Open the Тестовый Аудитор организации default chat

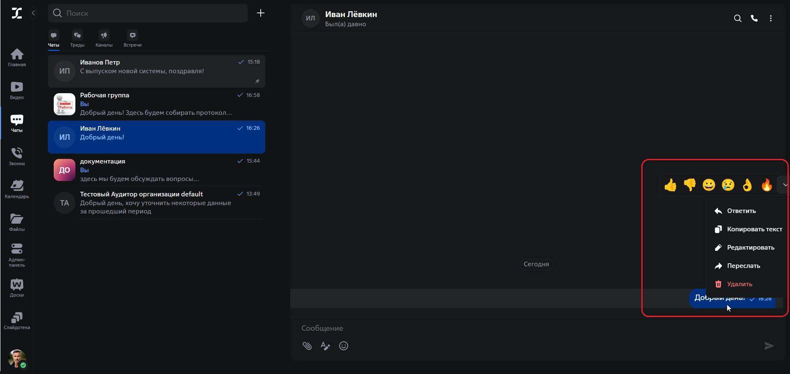tap(157, 203)
